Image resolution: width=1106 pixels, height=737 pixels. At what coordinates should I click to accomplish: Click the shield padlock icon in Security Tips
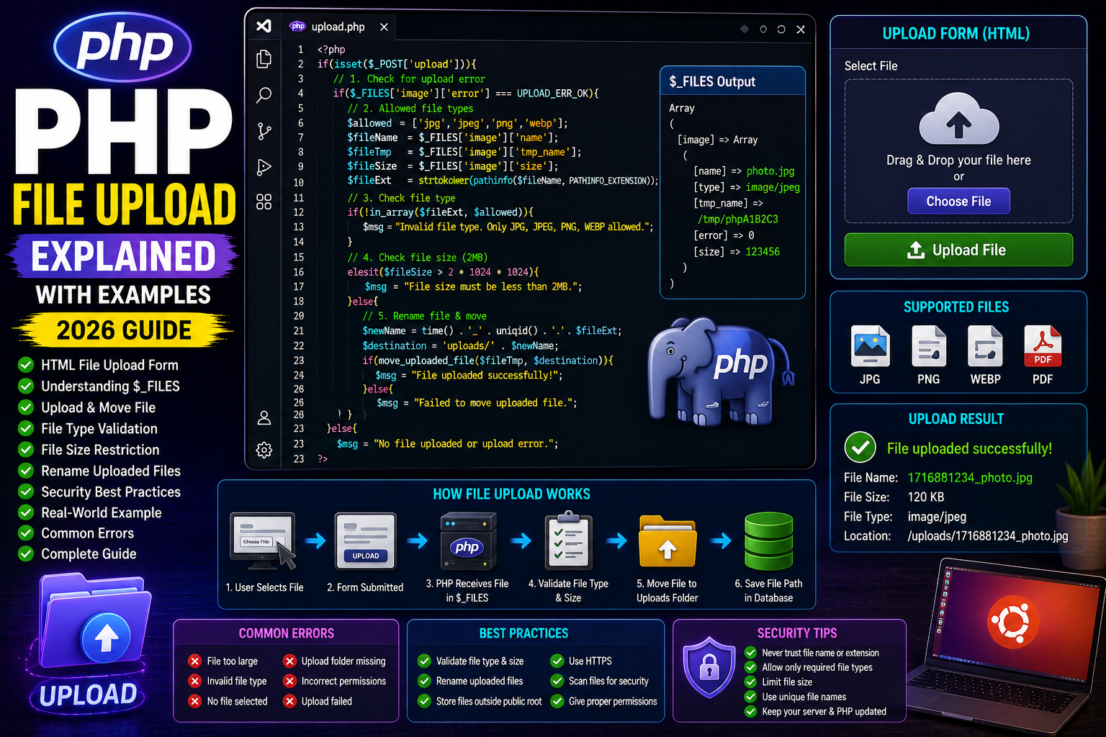[x=710, y=668]
